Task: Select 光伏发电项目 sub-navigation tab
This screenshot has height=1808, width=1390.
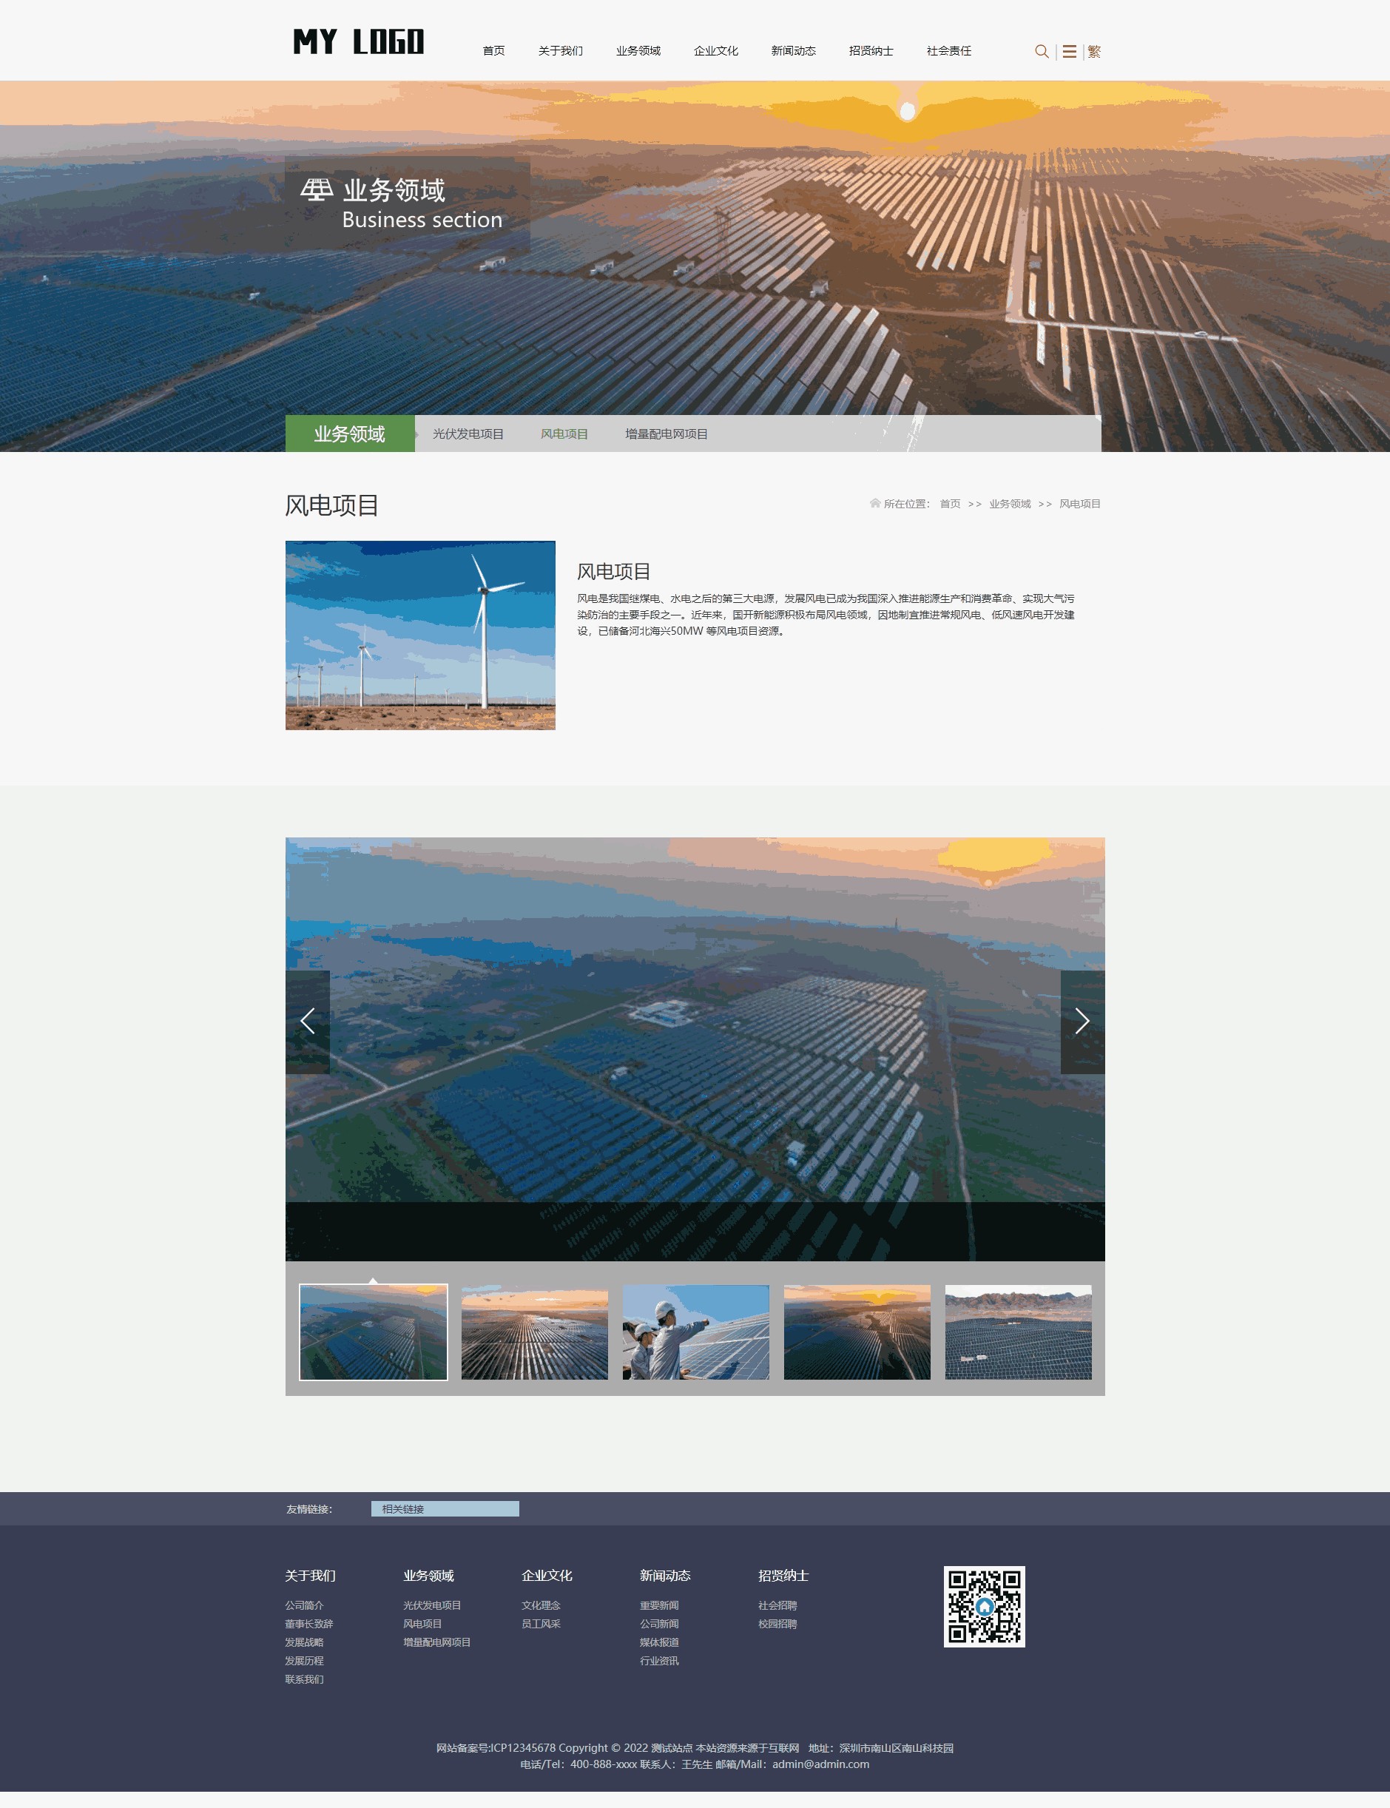Action: click(468, 434)
